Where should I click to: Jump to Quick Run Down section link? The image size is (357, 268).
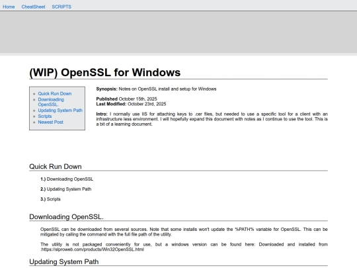(55, 94)
